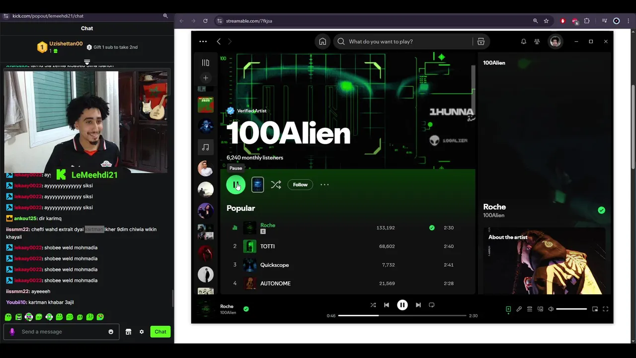Image resolution: width=636 pixels, height=358 pixels.
Task: Enter full screen in the Spotify player
Action: (x=605, y=309)
